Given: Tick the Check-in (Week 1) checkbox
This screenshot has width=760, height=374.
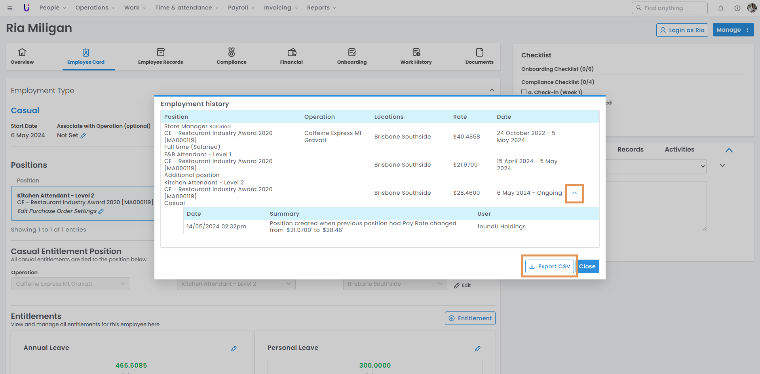Looking at the screenshot, I should point(524,92).
